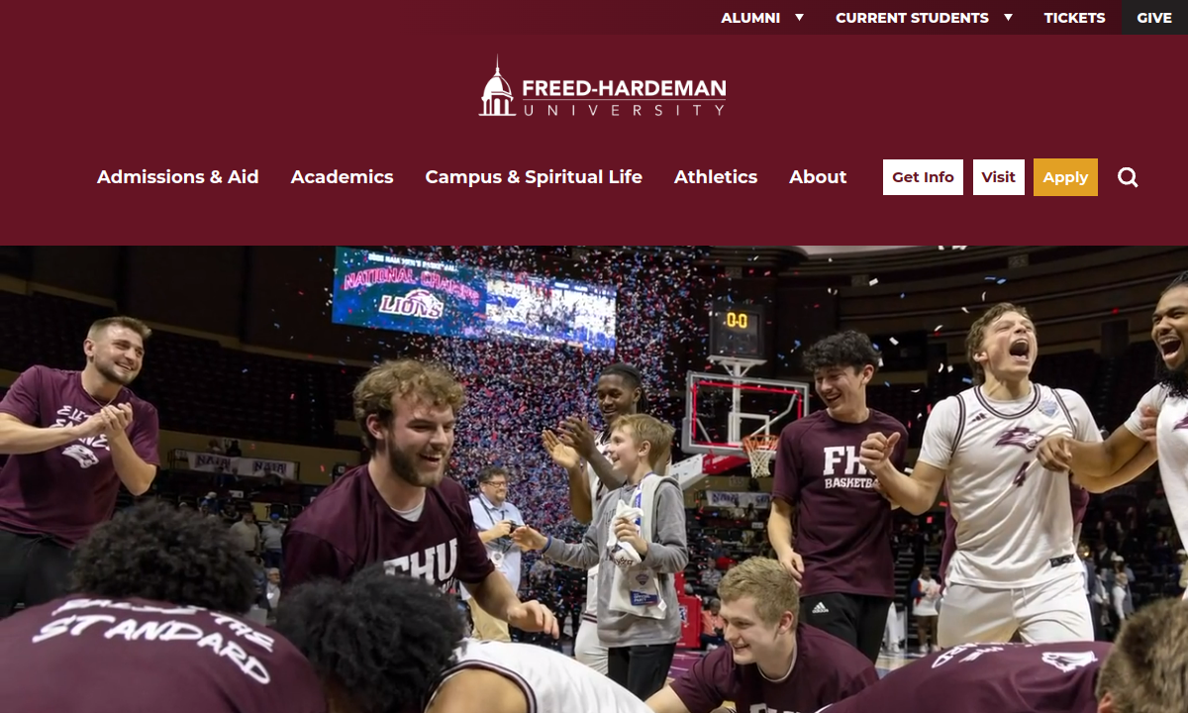This screenshot has height=713, width=1188.
Task: Click the Get Info button
Action: coord(923,177)
